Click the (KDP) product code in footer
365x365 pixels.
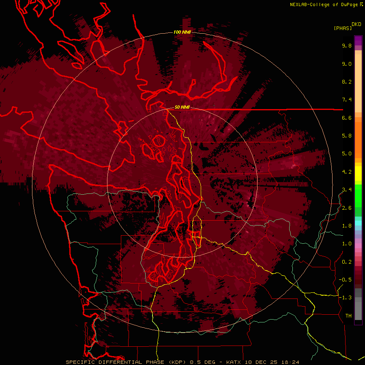click(177, 362)
